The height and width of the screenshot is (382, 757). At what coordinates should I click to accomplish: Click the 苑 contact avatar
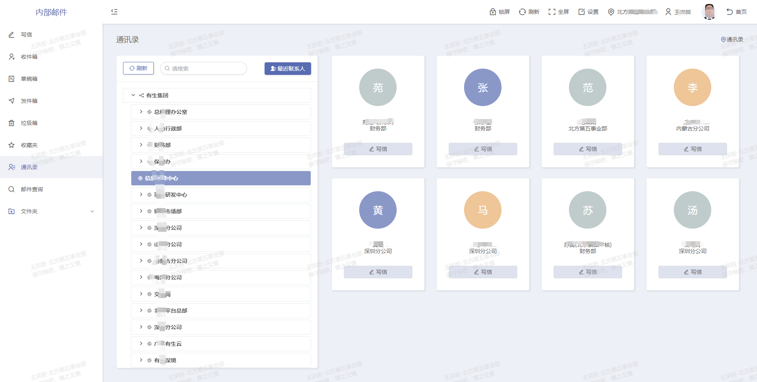[x=378, y=88]
